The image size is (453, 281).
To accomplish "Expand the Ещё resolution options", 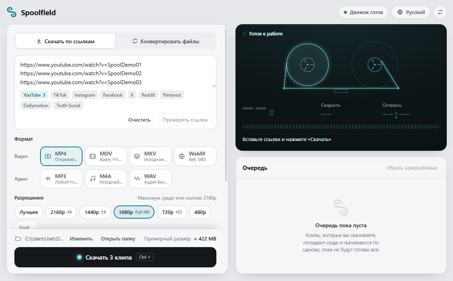I will click(x=26, y=226).
